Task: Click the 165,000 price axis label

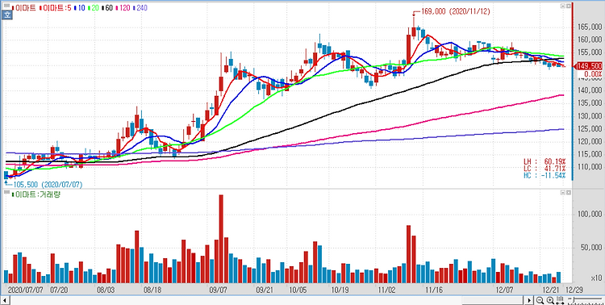Action: (x=590, y=27)
